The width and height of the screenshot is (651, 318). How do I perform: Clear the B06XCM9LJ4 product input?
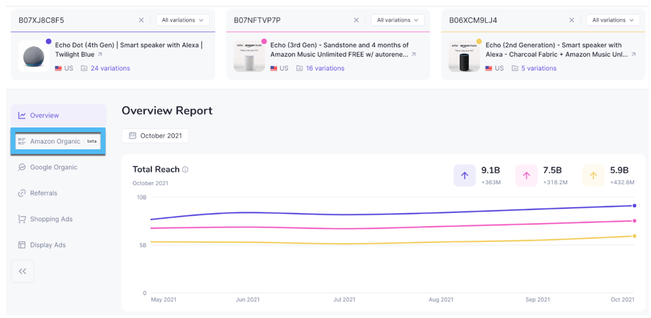[x=571, y=20]
